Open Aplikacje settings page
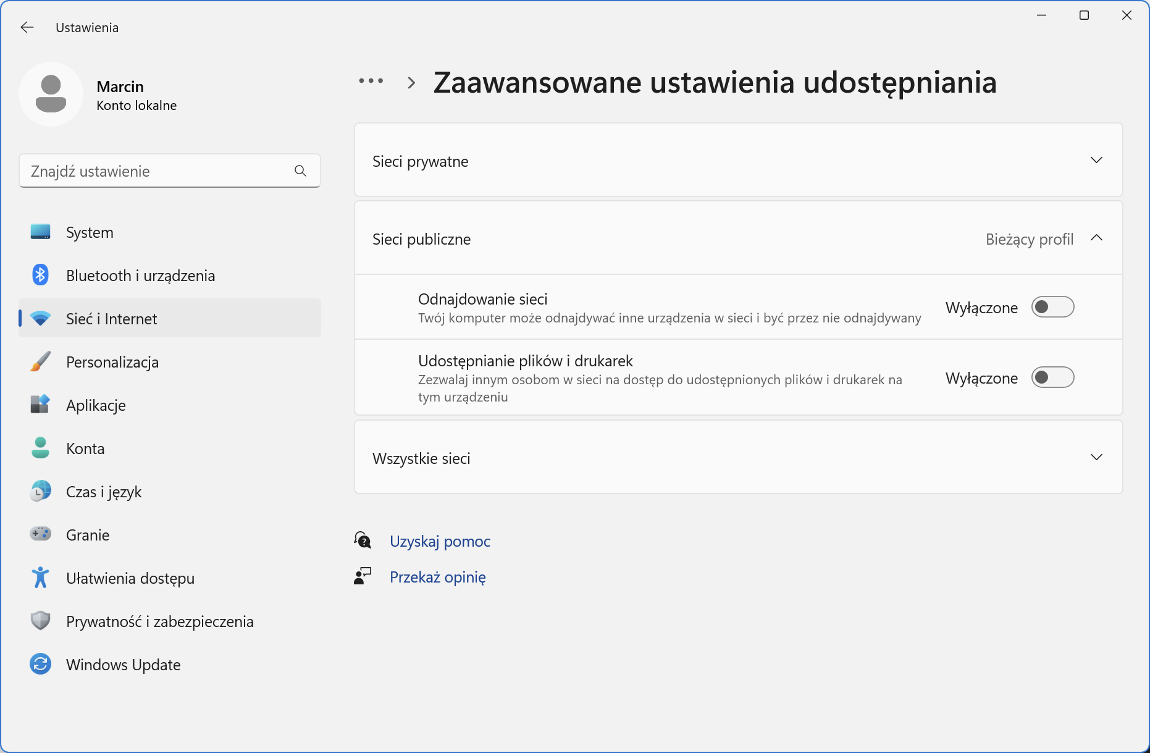 (170, 405)
